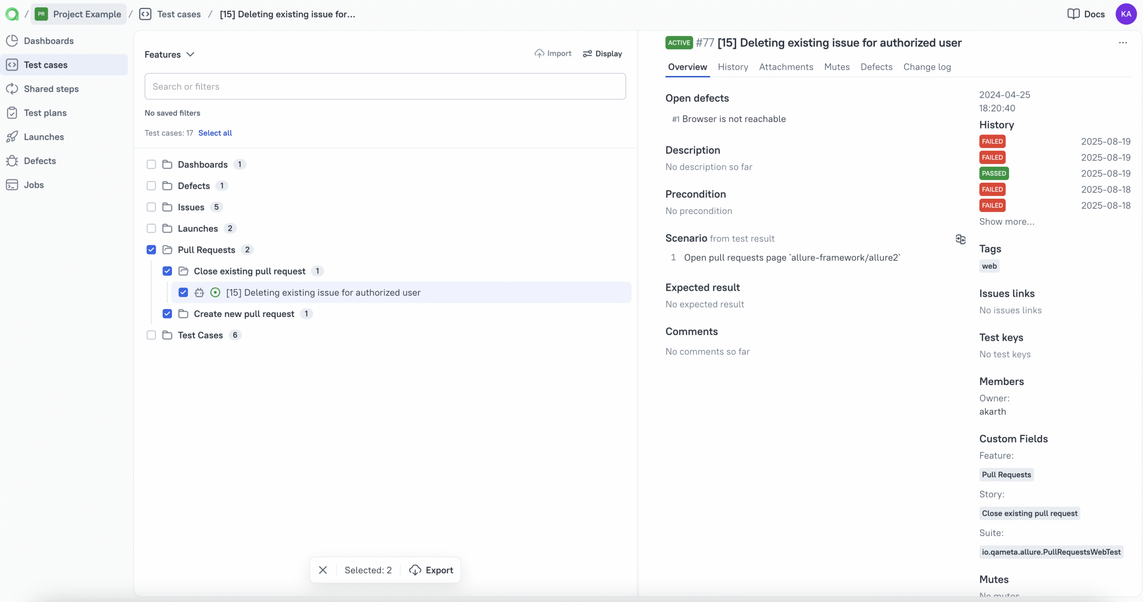This screenshot has width=1143, height=602.
Task: Expand the Launches folder in the tree
Action: click(x=168, y=228)
